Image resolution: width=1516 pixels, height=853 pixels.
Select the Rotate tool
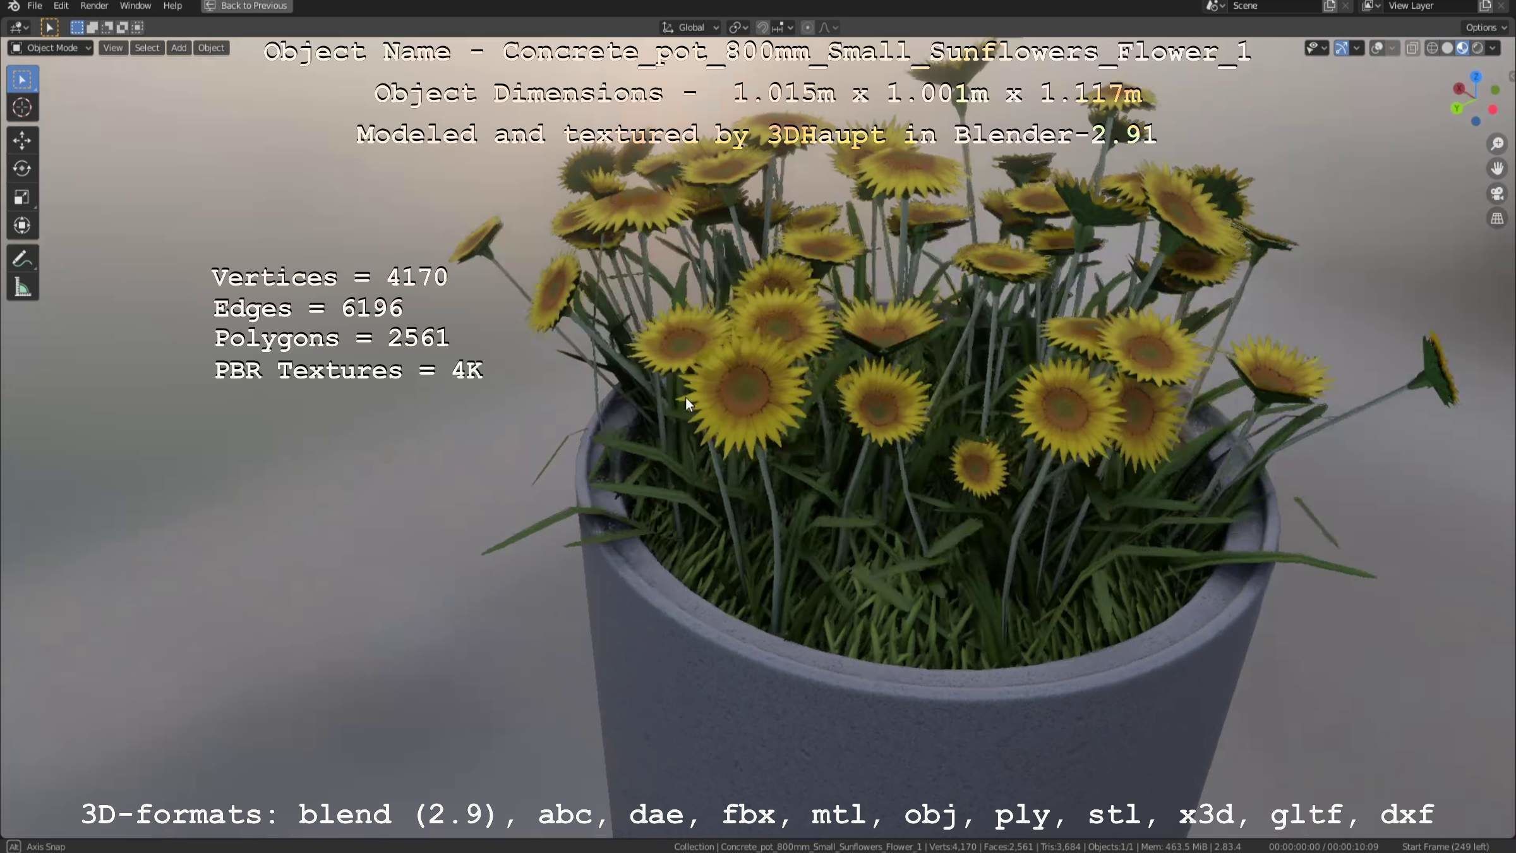point(23,169)
